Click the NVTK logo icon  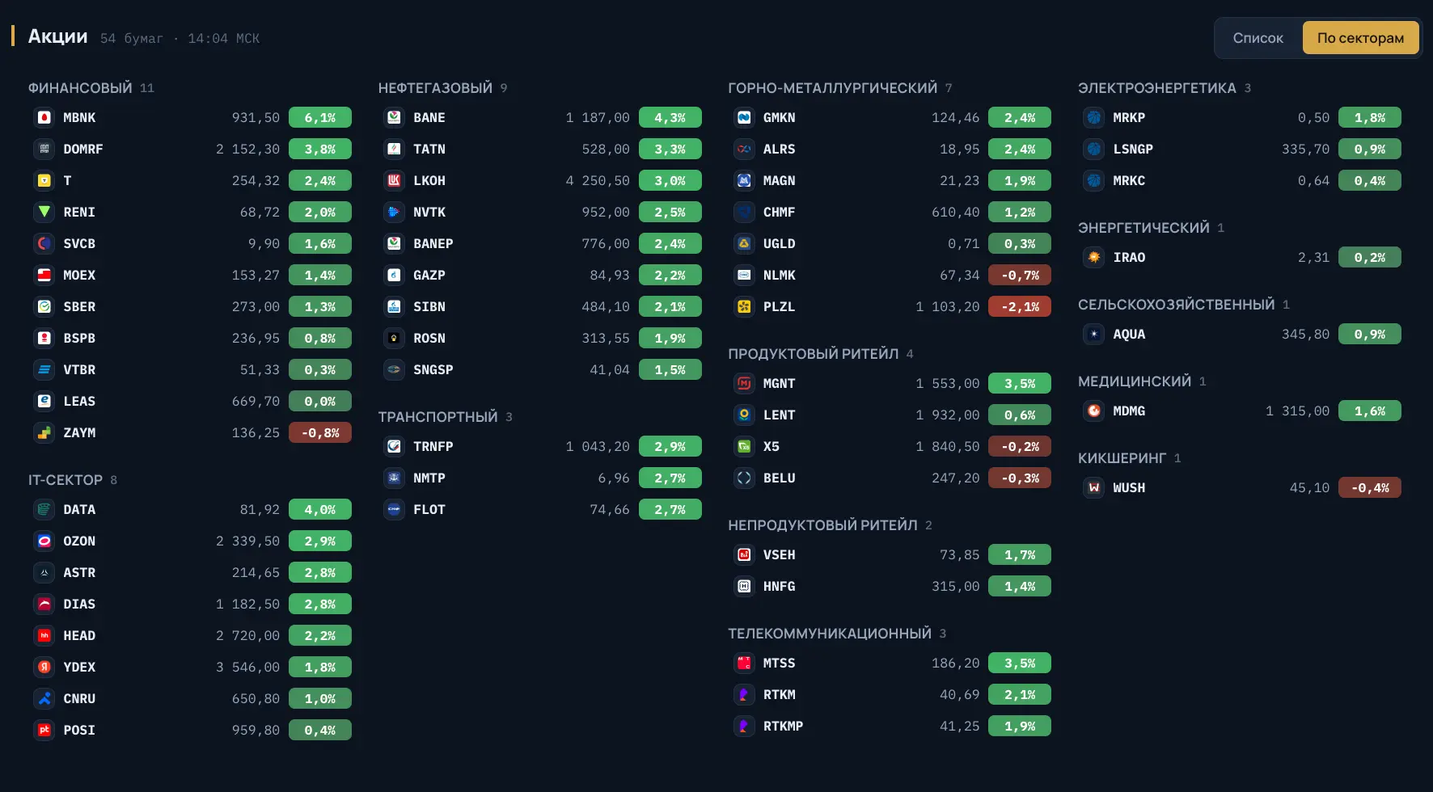coord(394,213)
